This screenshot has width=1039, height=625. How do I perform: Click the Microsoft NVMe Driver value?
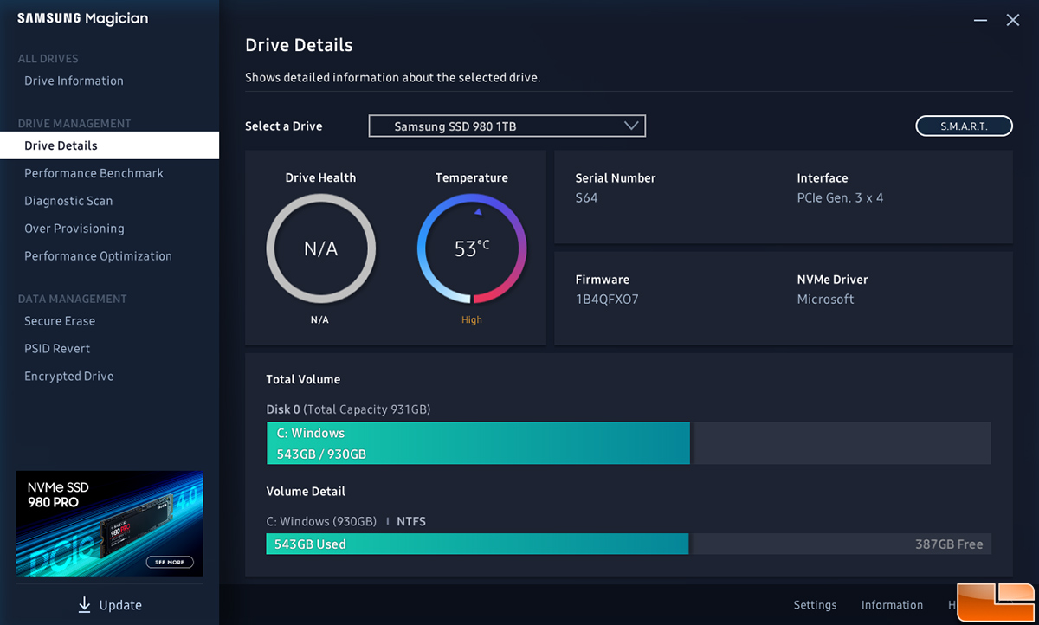[x=825, y=300]
